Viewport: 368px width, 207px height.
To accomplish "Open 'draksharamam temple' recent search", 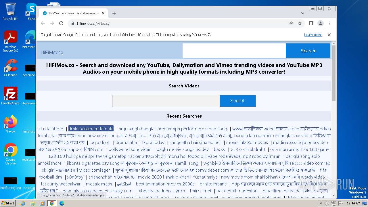I will 91,129.
